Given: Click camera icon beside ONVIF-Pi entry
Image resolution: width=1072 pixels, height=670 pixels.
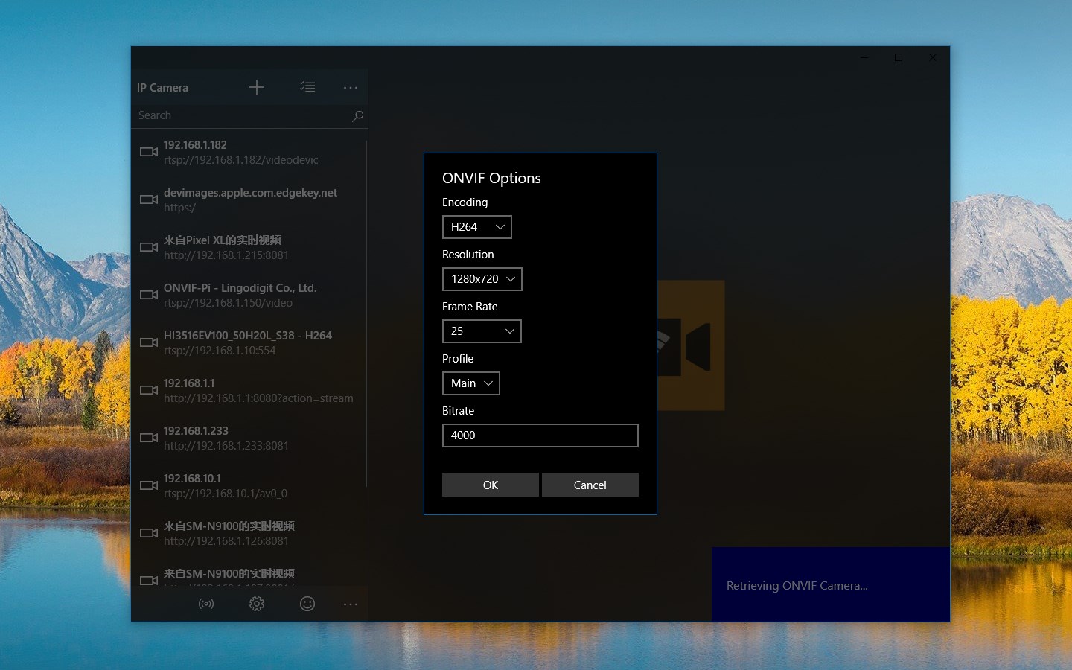Looking at the screenshot, I should tap(148, 295).
